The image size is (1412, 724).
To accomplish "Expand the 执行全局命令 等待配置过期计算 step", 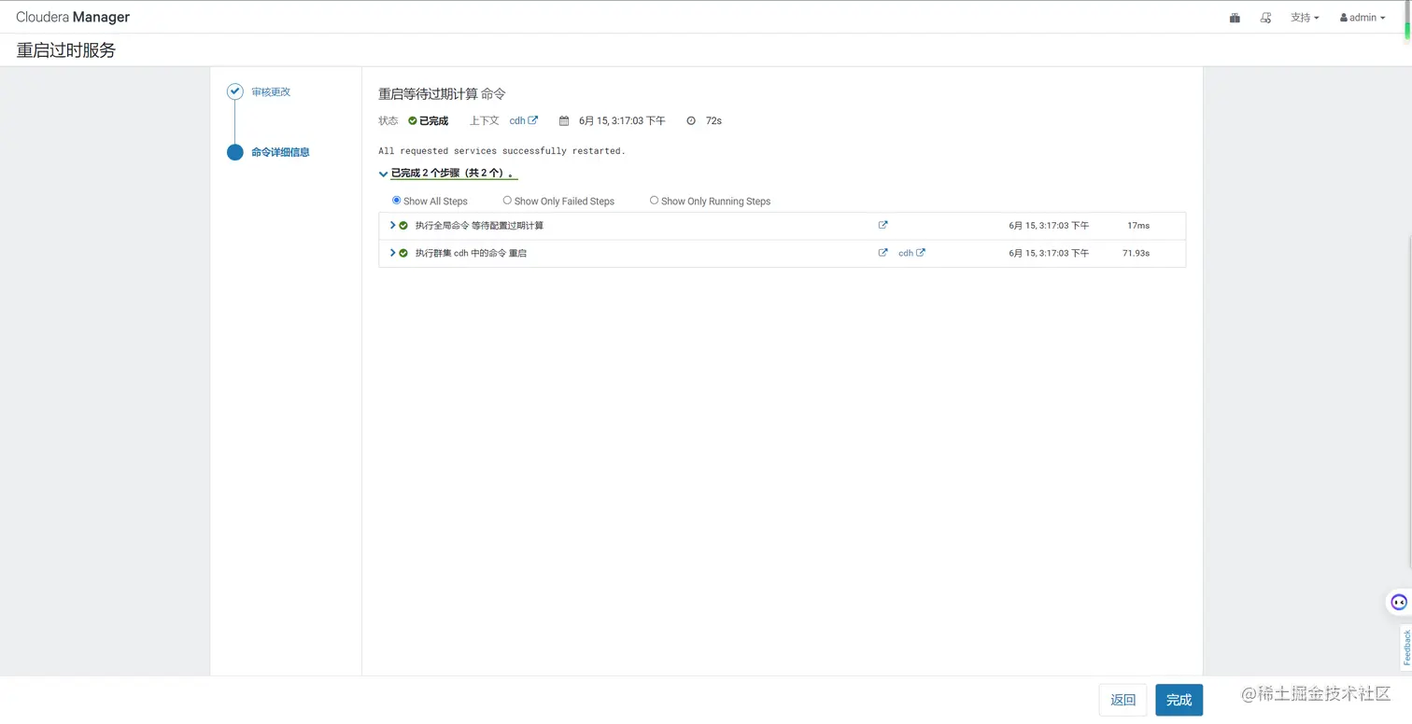I will click(392, 225).
